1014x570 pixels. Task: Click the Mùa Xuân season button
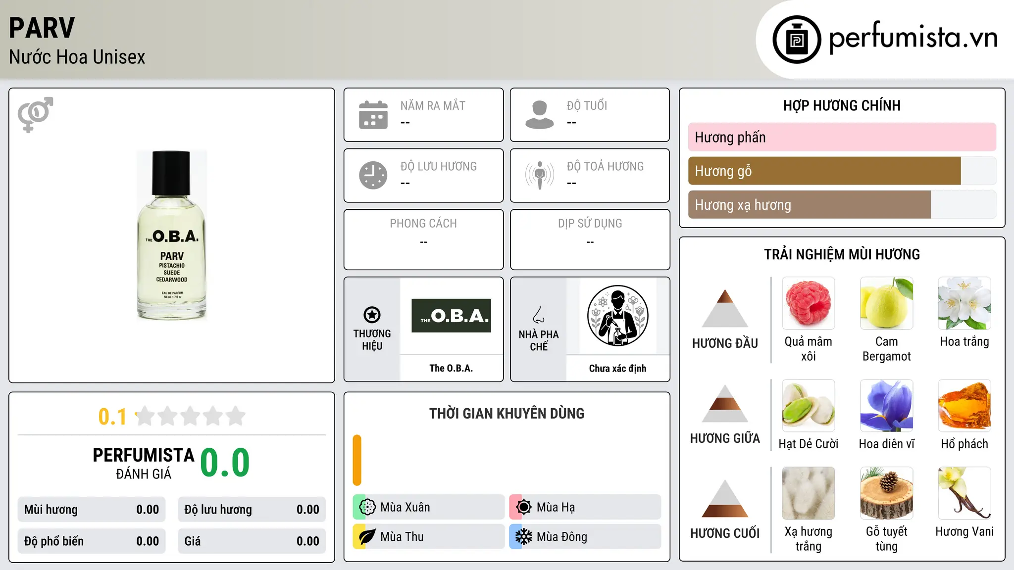429,507
